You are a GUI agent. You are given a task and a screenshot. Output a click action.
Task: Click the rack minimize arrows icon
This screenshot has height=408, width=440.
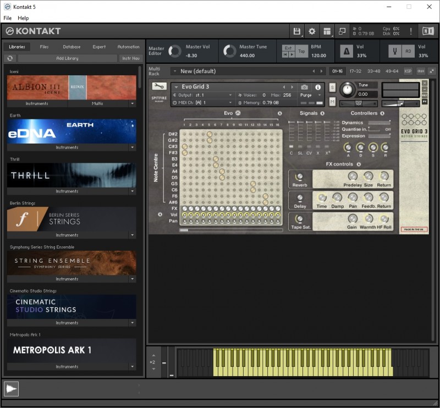coord(432,71)
